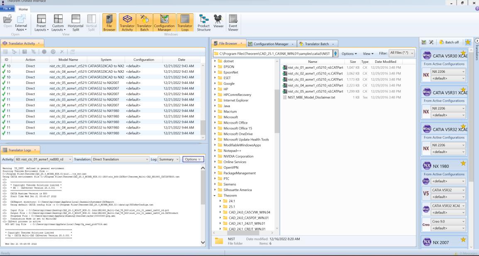Open the Product Structure window

[203, 23]
